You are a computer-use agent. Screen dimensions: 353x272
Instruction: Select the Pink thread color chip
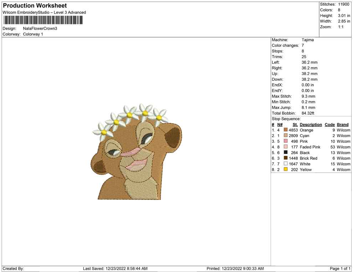(285, 141)
